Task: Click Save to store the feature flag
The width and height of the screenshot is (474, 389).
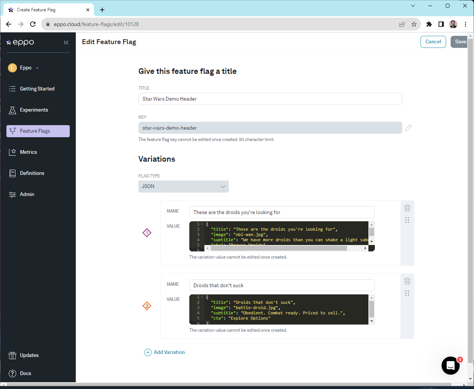Action: [460, 41]
